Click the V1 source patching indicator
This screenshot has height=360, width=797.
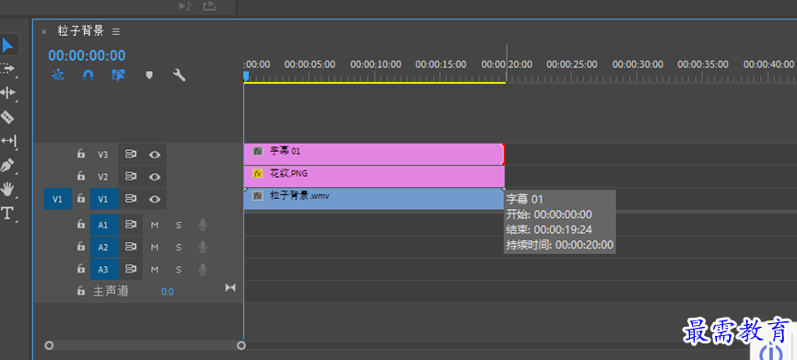(57, 199)
